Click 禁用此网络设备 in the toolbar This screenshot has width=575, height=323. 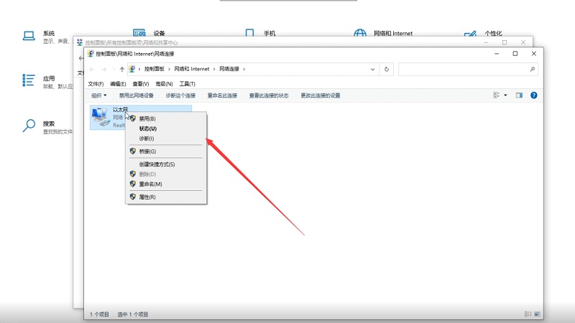(x=136, y=95)
